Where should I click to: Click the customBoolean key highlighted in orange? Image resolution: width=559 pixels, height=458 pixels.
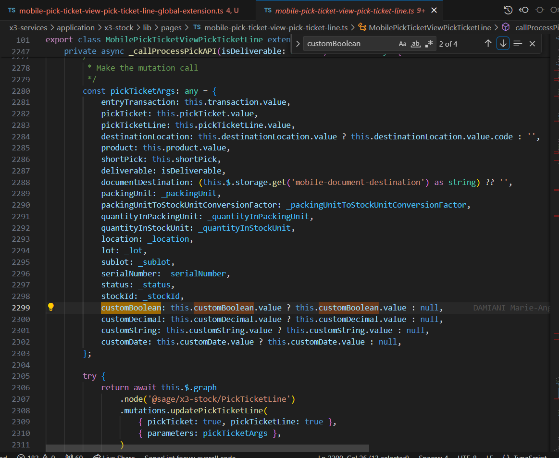(131, 308)
